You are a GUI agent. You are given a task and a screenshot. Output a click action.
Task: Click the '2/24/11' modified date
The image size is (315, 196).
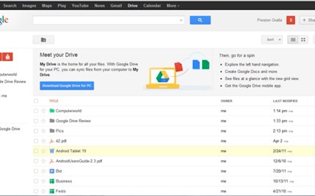280,151
